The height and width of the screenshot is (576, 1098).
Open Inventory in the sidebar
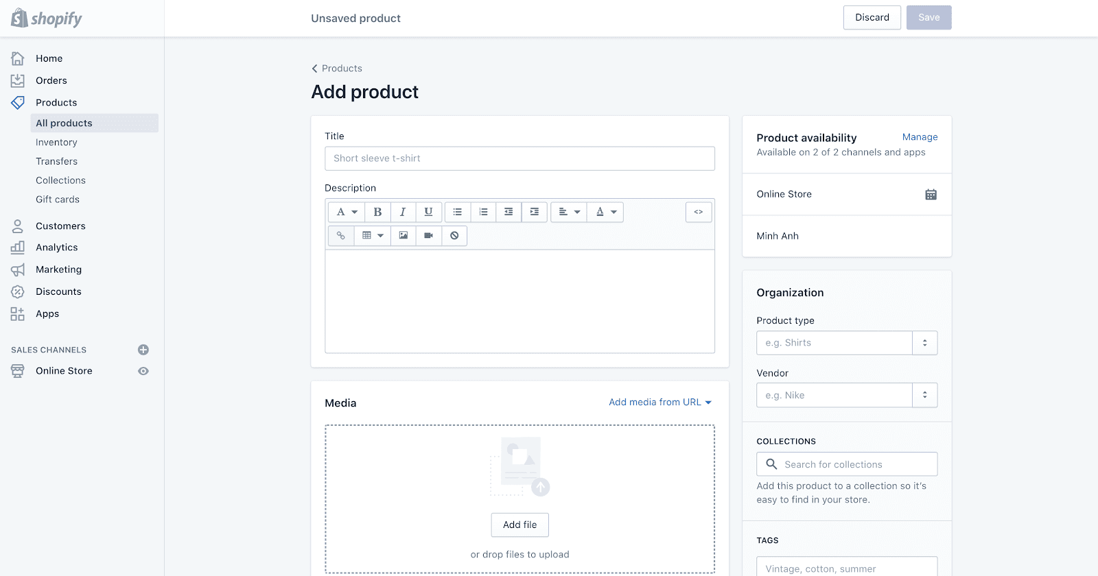(x=56, y=143)
